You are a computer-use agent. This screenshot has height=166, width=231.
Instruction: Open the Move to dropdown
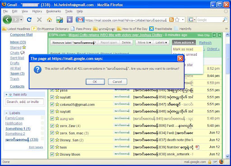(x=144, y=43)
